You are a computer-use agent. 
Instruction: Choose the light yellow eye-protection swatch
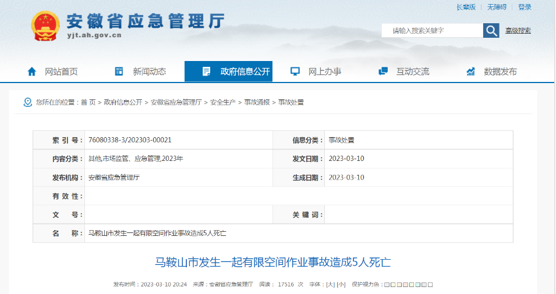tap(393, 285)
